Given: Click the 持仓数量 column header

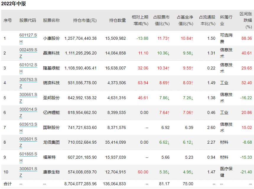Looking at the screenshot, I should point(117,20).
